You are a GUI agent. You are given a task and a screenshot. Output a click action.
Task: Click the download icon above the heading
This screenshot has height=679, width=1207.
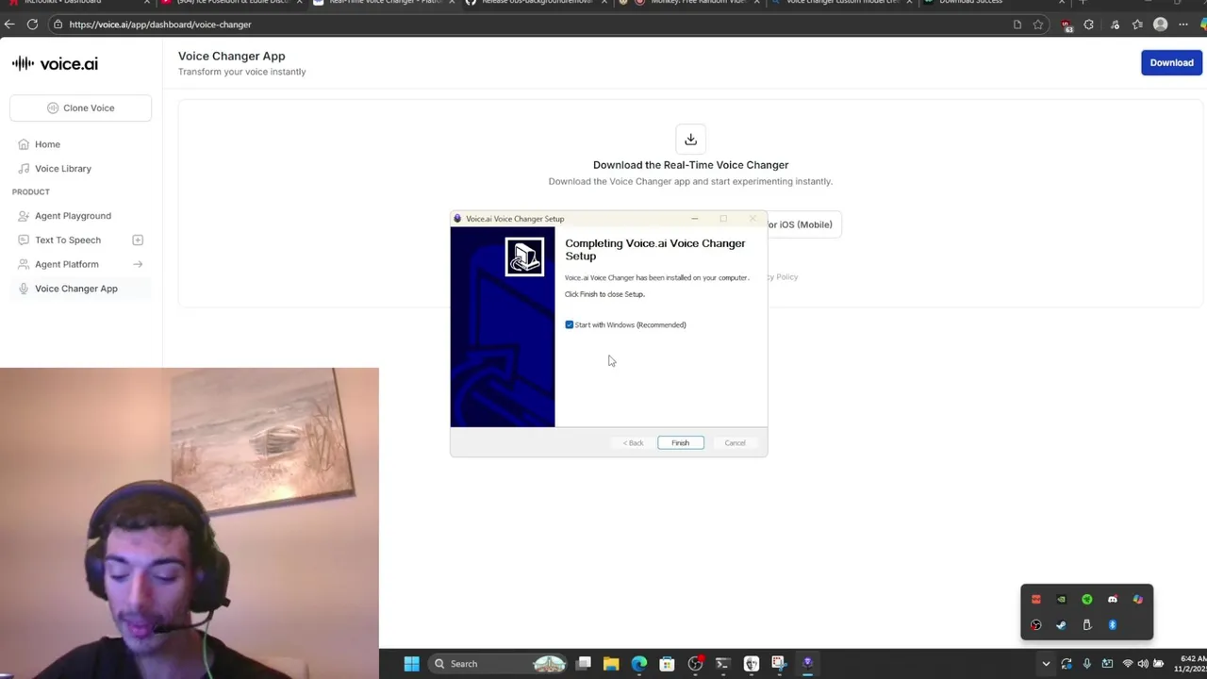[x=690, y=140]
